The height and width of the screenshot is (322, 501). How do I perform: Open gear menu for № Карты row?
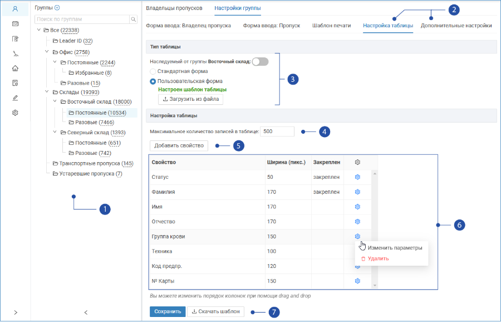(x=357, y=281)
